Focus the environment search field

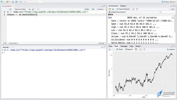(167, 12)
